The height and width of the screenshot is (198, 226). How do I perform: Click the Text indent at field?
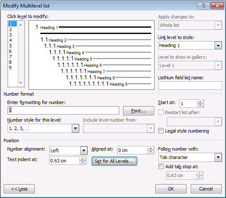click(64, 161)
